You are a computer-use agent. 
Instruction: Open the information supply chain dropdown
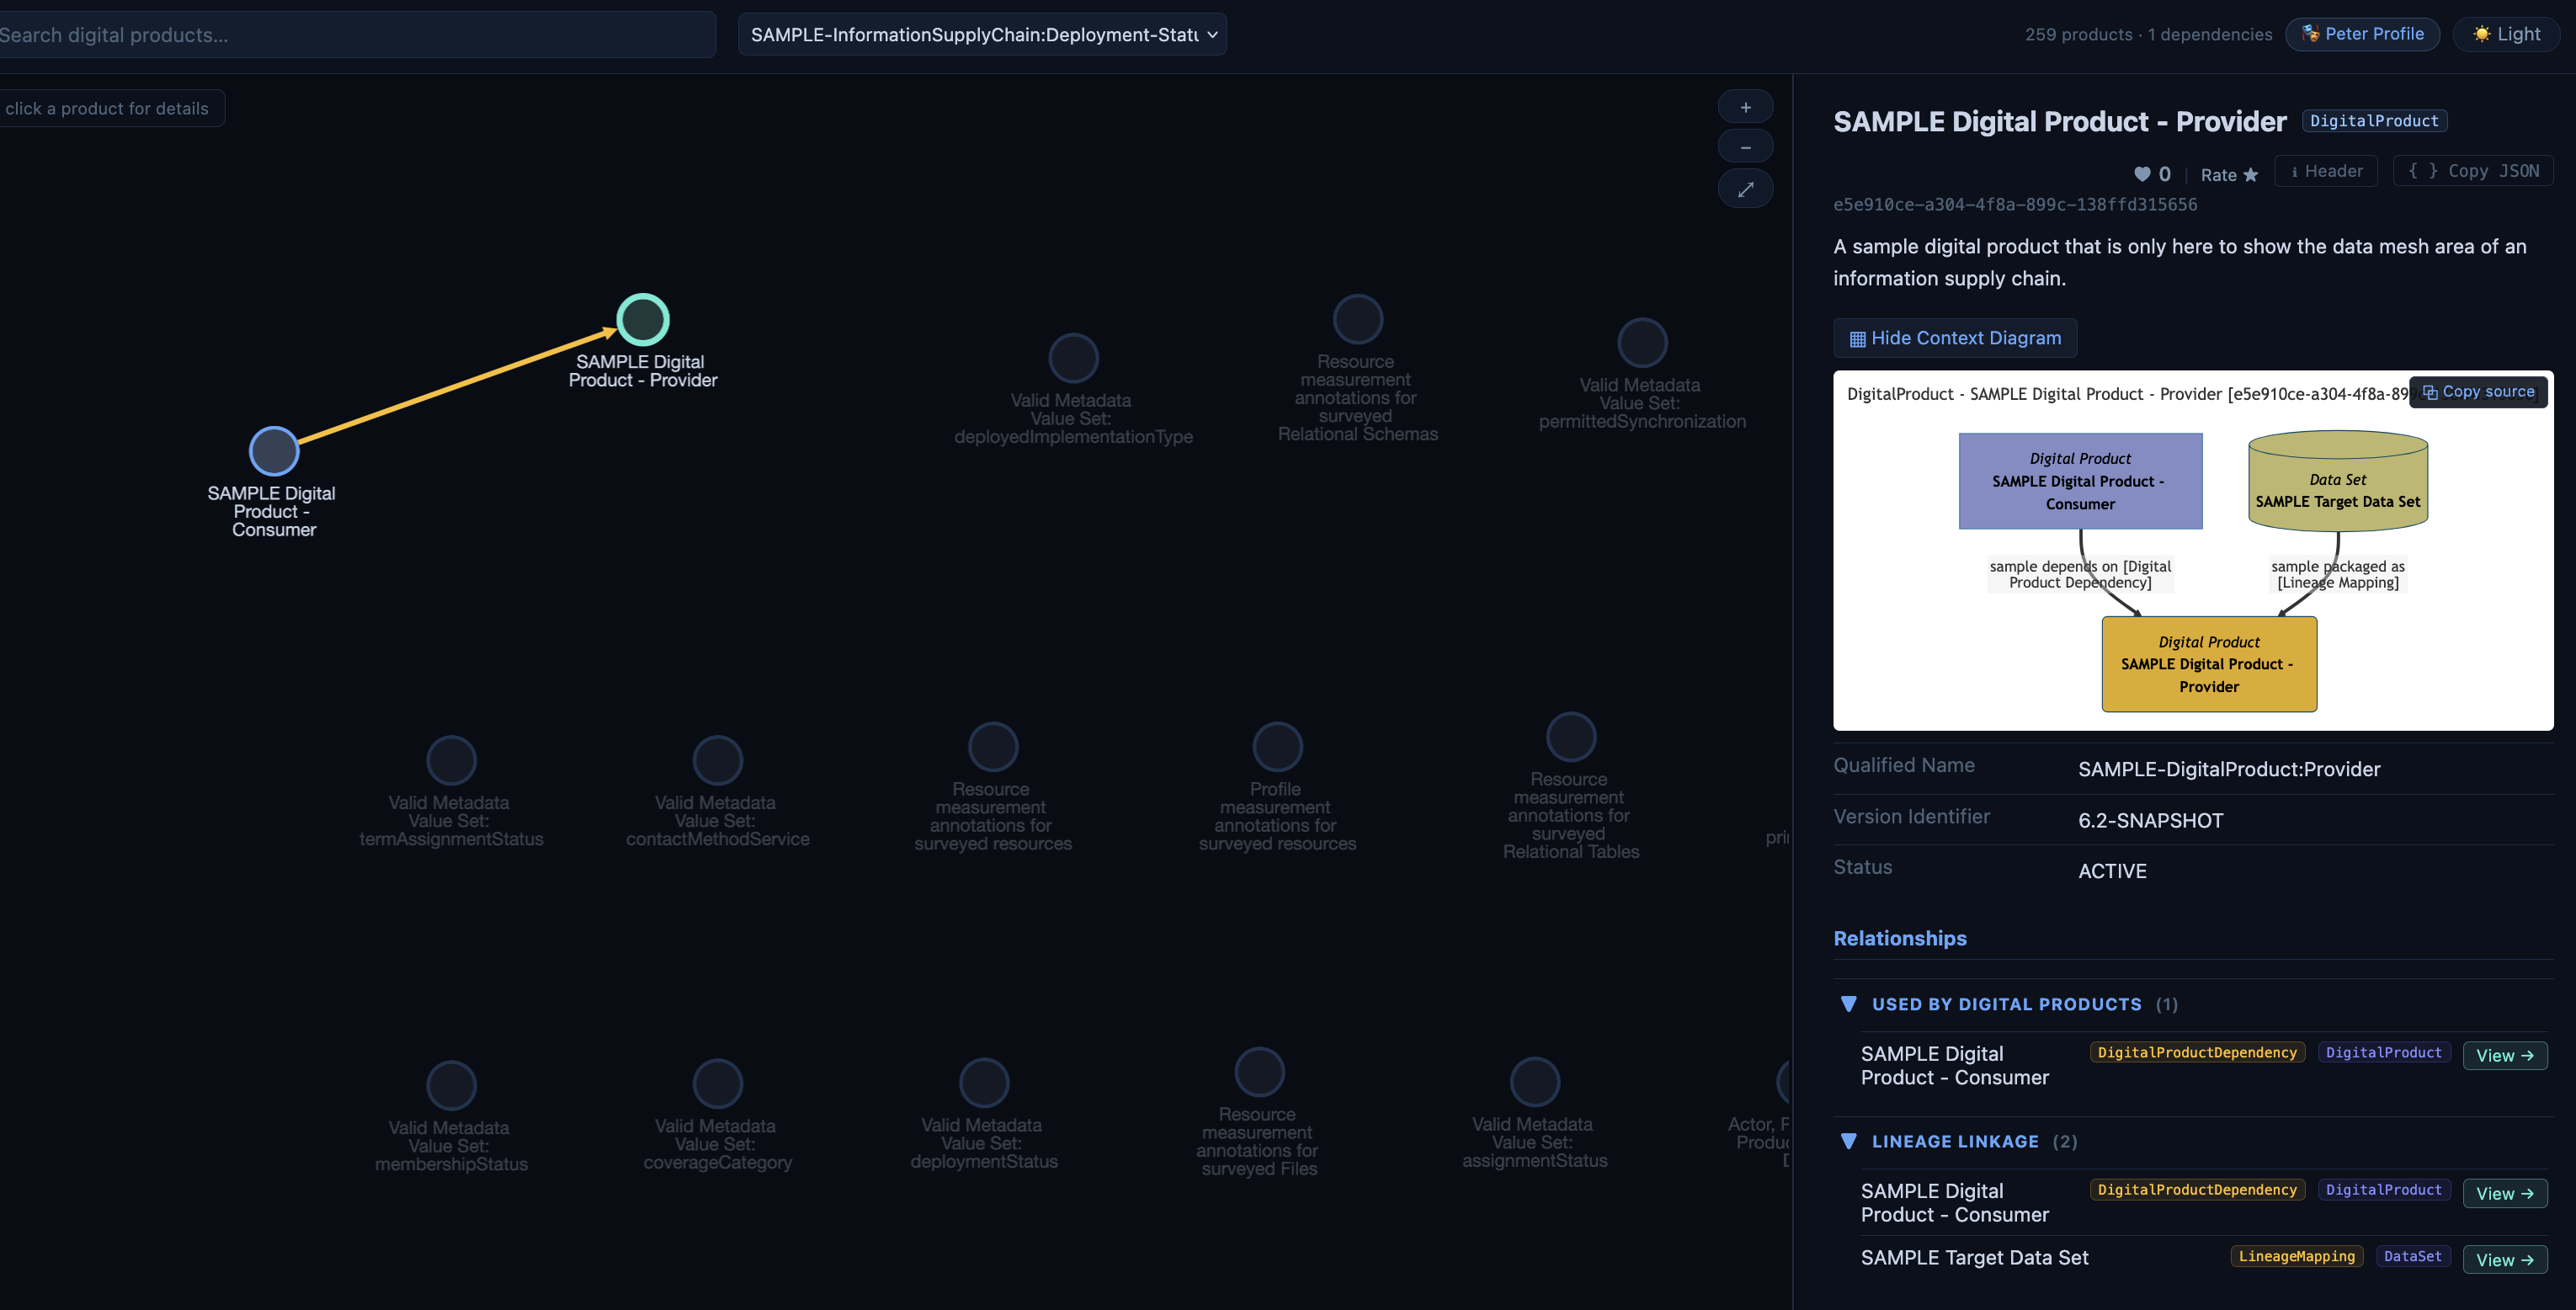pyautogui.click(x=982, y=35)
